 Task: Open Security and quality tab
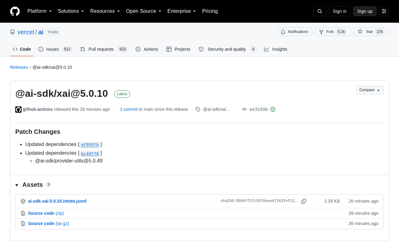coord(227,49)
